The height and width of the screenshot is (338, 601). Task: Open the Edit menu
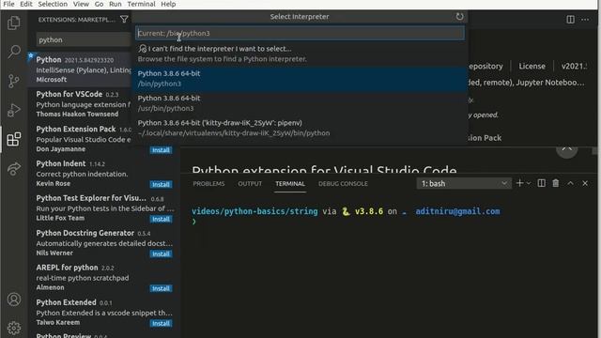(x=26, y=4)
